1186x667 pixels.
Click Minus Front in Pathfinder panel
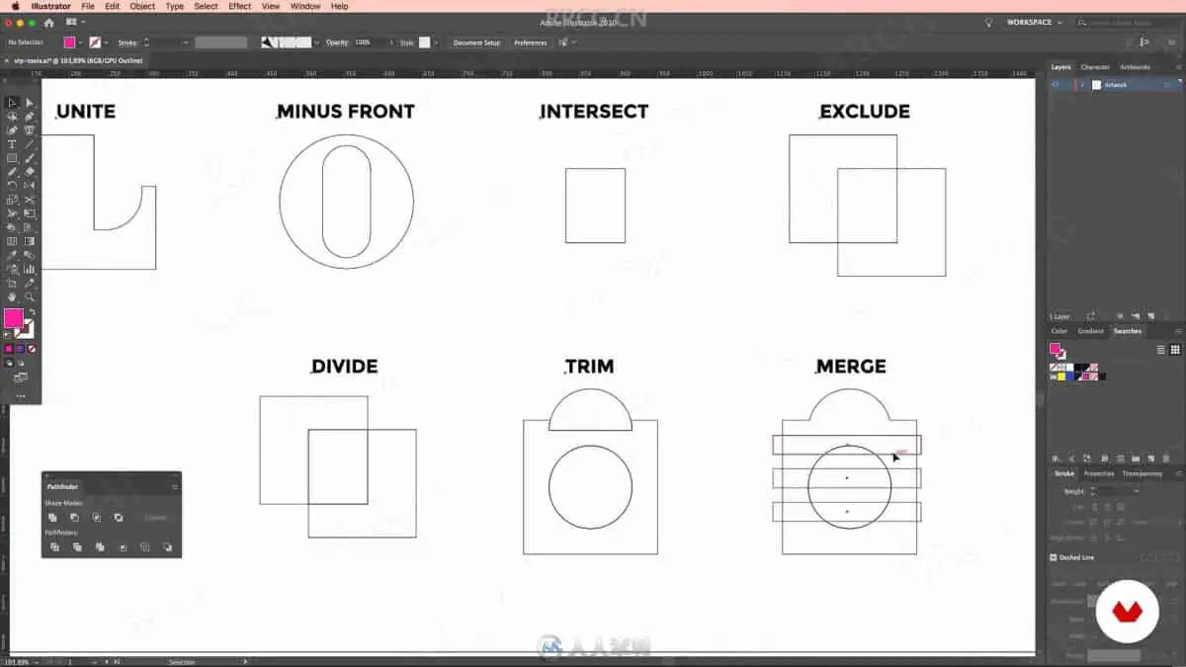[x=74, y=517]
